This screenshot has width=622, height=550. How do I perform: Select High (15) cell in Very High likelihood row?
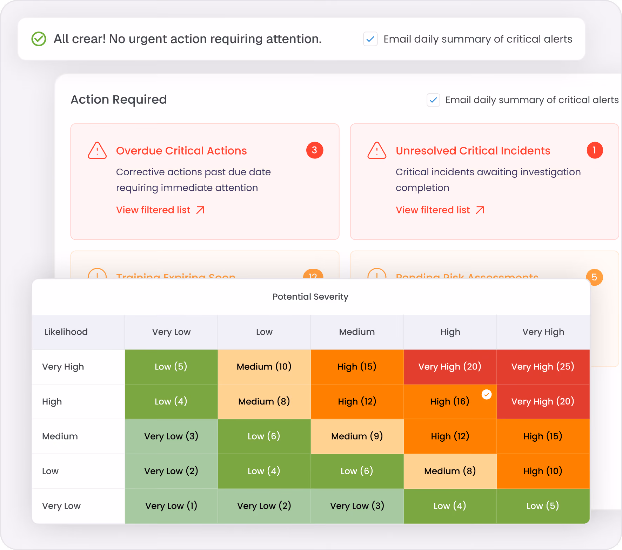357,367
